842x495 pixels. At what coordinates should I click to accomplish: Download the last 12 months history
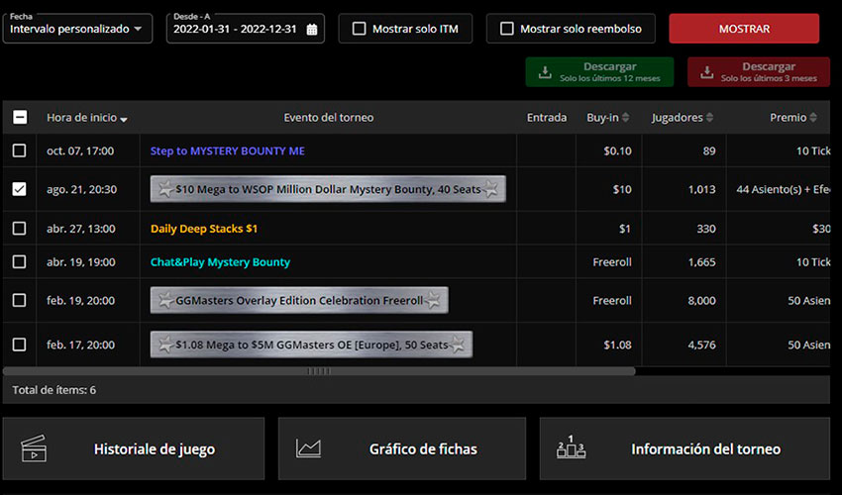(x=599, y=72)
